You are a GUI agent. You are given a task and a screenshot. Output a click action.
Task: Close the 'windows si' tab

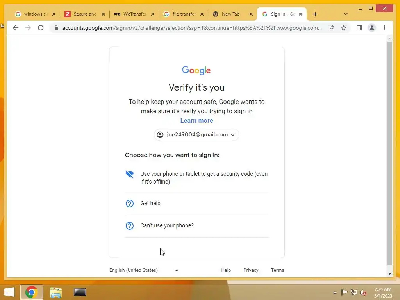54,14
